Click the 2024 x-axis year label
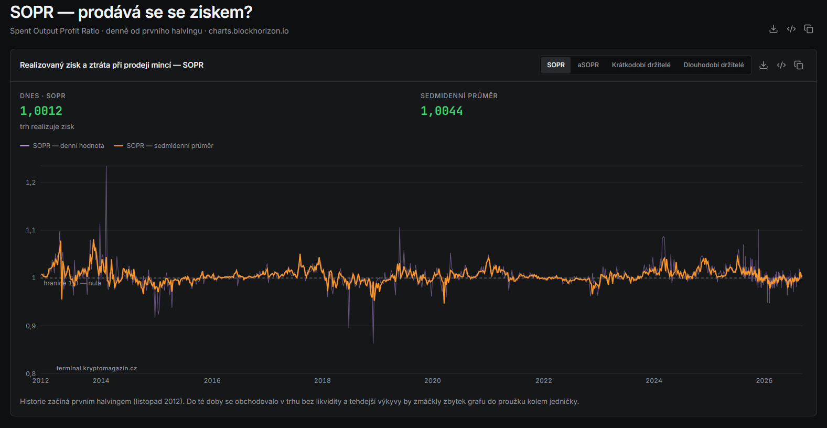The height and width of the screenshot is (428, 827). (654, 381)
